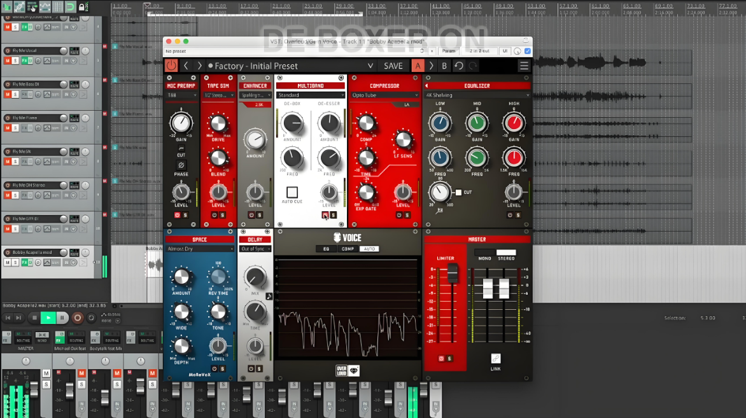The height and width of the screenshot is (418, 746).
Task: Set Master output to STEREO
Action: point(506,253)
